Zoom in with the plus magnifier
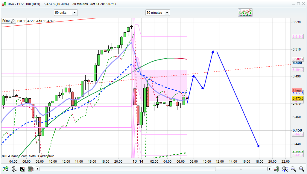This screenshot has height=174, width=307. point(301,169)
